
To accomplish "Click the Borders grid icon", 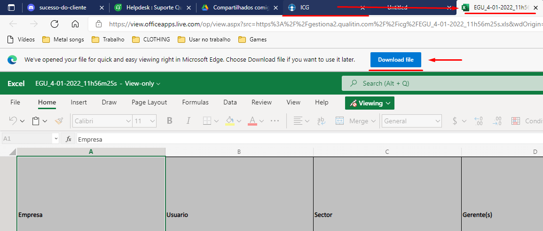I will 207,121.
